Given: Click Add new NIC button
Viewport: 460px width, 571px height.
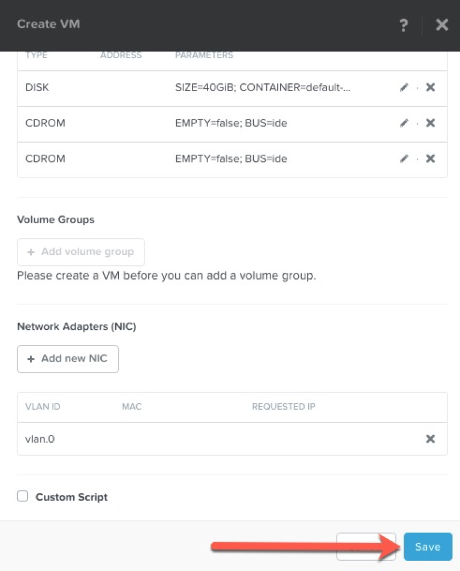Looking at the screenshot, I should coord(68,359).
